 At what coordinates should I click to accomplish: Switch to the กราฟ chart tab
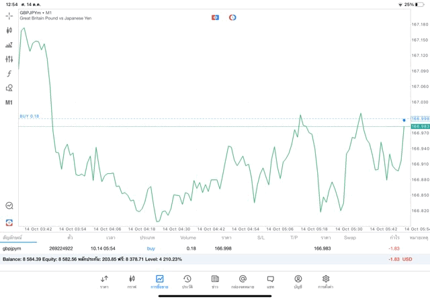(x=132, y=282)
